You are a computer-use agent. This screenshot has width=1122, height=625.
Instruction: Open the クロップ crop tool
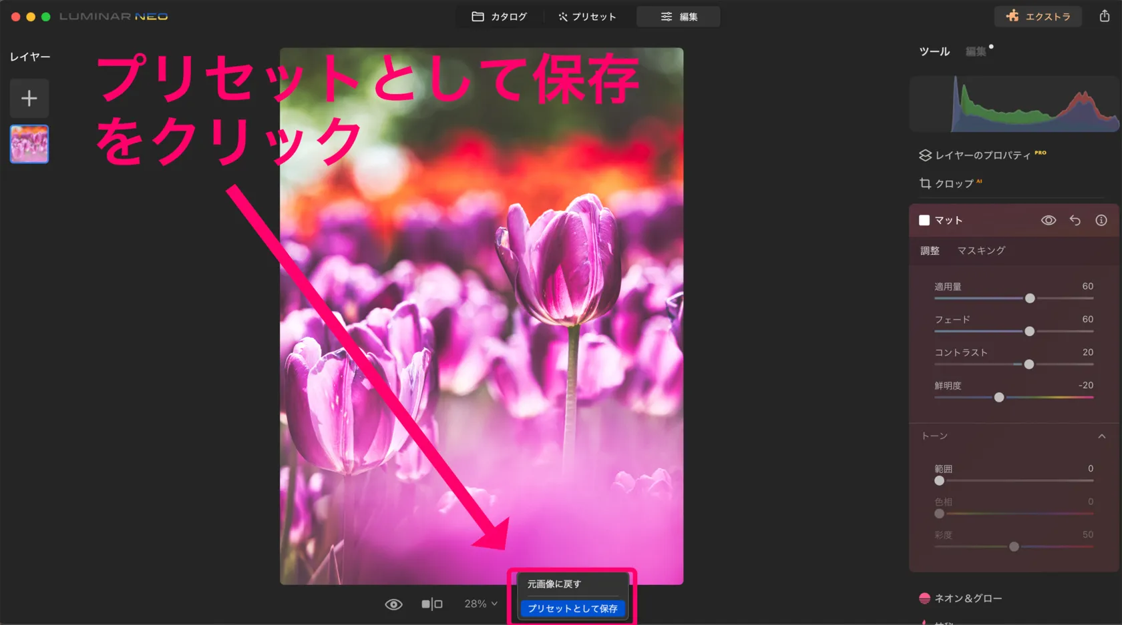[x=953, y=183]
